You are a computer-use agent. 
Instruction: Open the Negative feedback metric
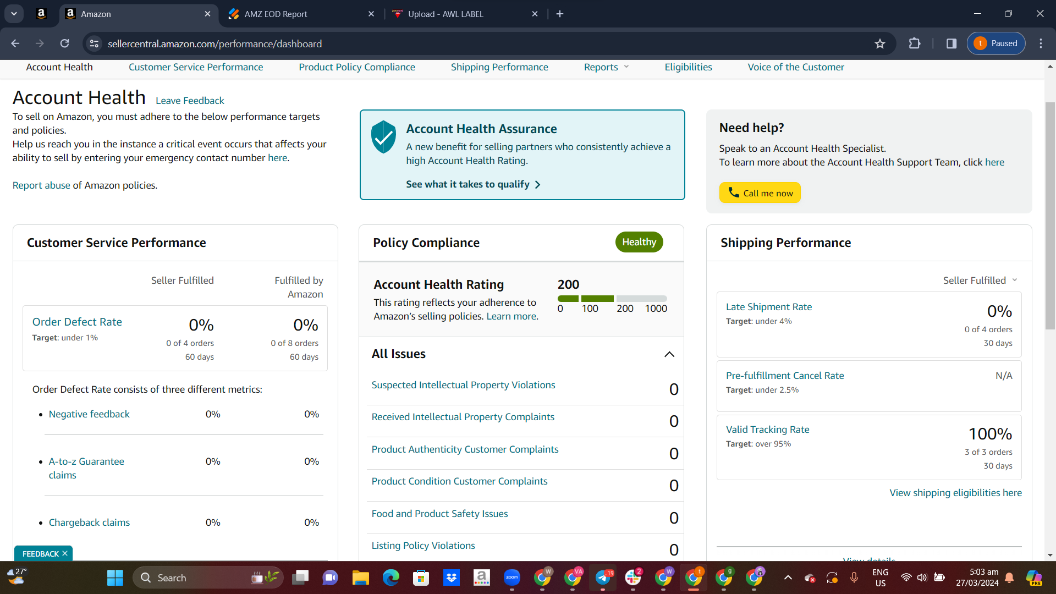pos(89,414)
